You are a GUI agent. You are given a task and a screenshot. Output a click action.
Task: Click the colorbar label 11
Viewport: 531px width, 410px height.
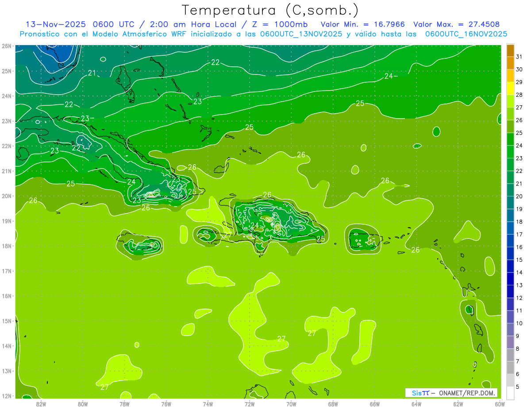(519, 310)
